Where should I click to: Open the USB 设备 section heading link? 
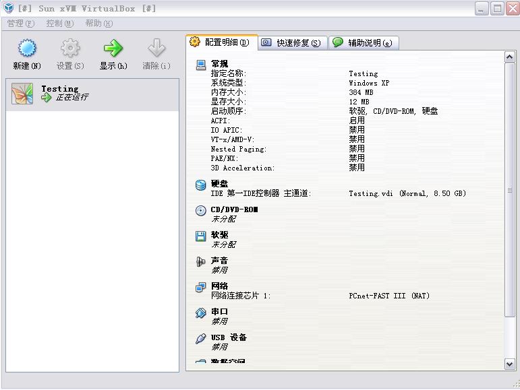point(229,337)
